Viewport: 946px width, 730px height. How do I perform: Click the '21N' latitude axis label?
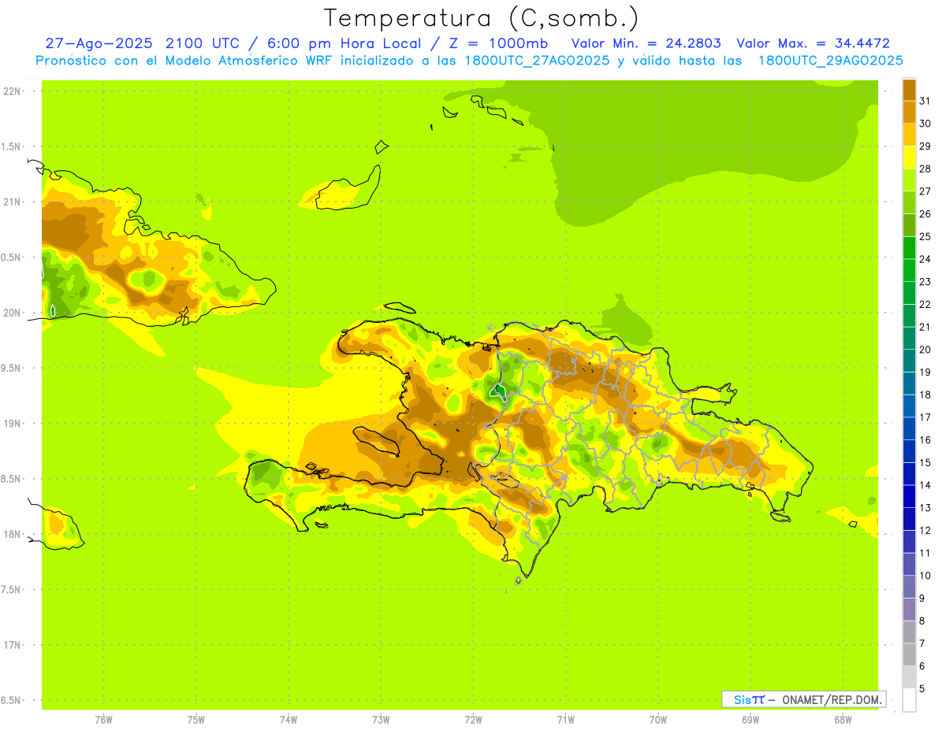point(13,202)
